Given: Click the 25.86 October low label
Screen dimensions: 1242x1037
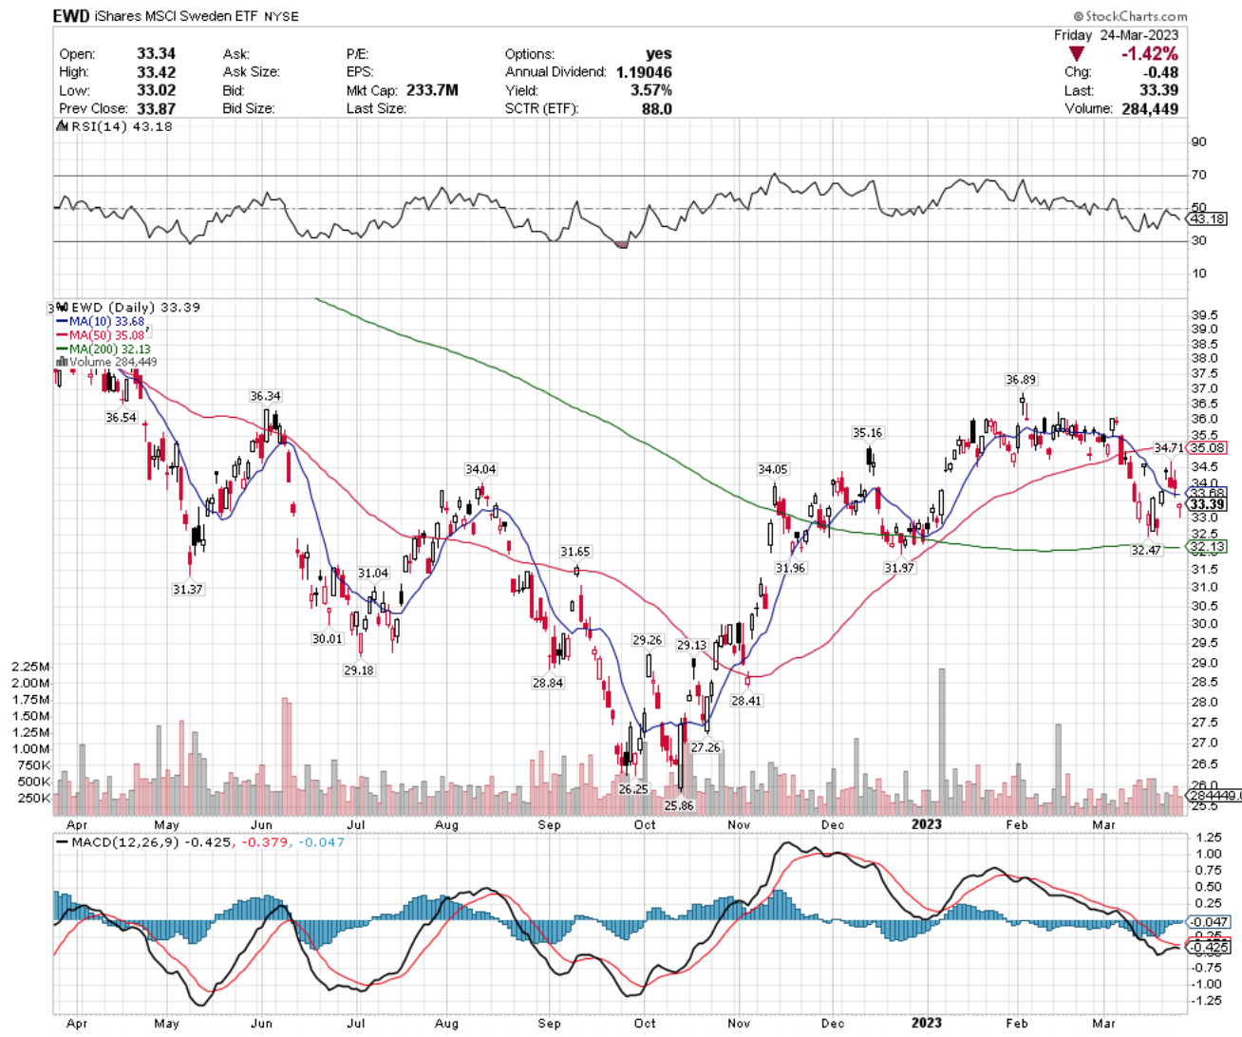Looking at the screenshot, I should pos(679,806).
